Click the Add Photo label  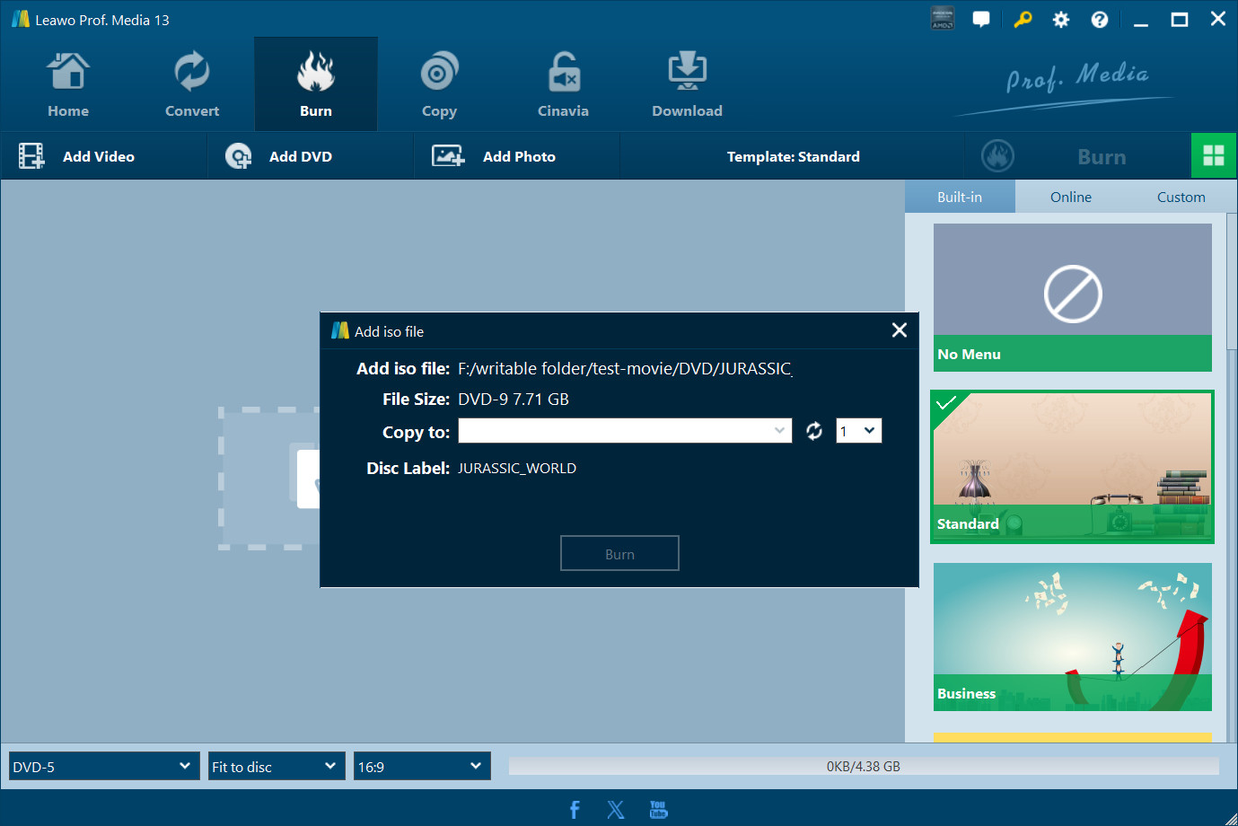pyautogui.click(x=519, y=156)
